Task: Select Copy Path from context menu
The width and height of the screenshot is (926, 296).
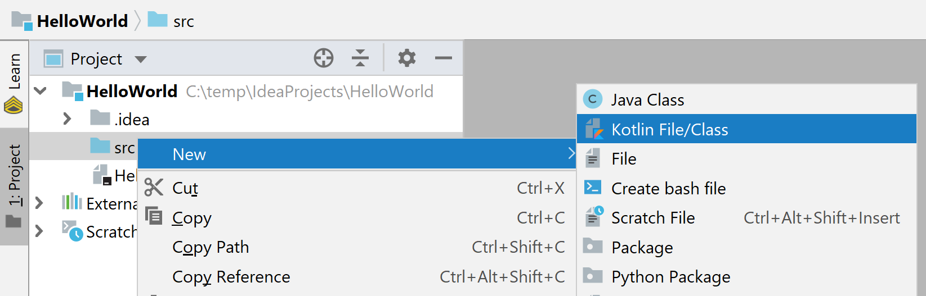Action: point(211,247)
